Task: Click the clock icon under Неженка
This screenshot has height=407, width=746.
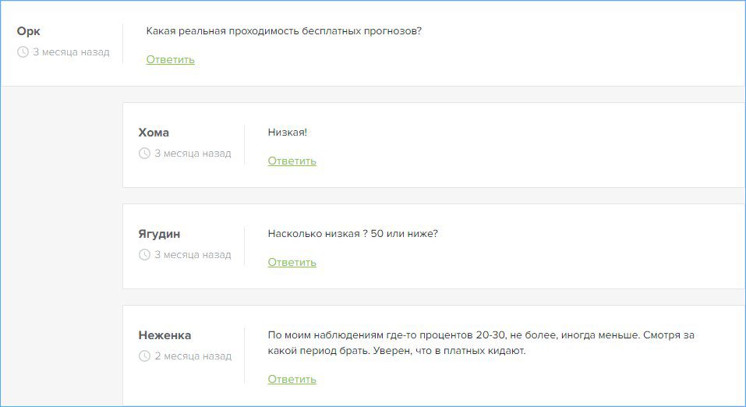Action: point(144,356)
